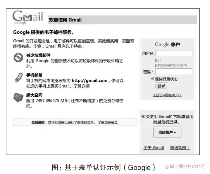The height and width of the screenshot is (174, 210).
Task: Click the Google 帐户 login box title
Action: click(x=167, y=44)
